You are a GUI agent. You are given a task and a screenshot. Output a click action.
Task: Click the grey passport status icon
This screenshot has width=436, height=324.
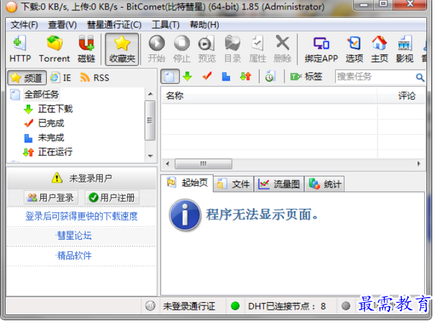pyautogui.click(x=150, y=307)
